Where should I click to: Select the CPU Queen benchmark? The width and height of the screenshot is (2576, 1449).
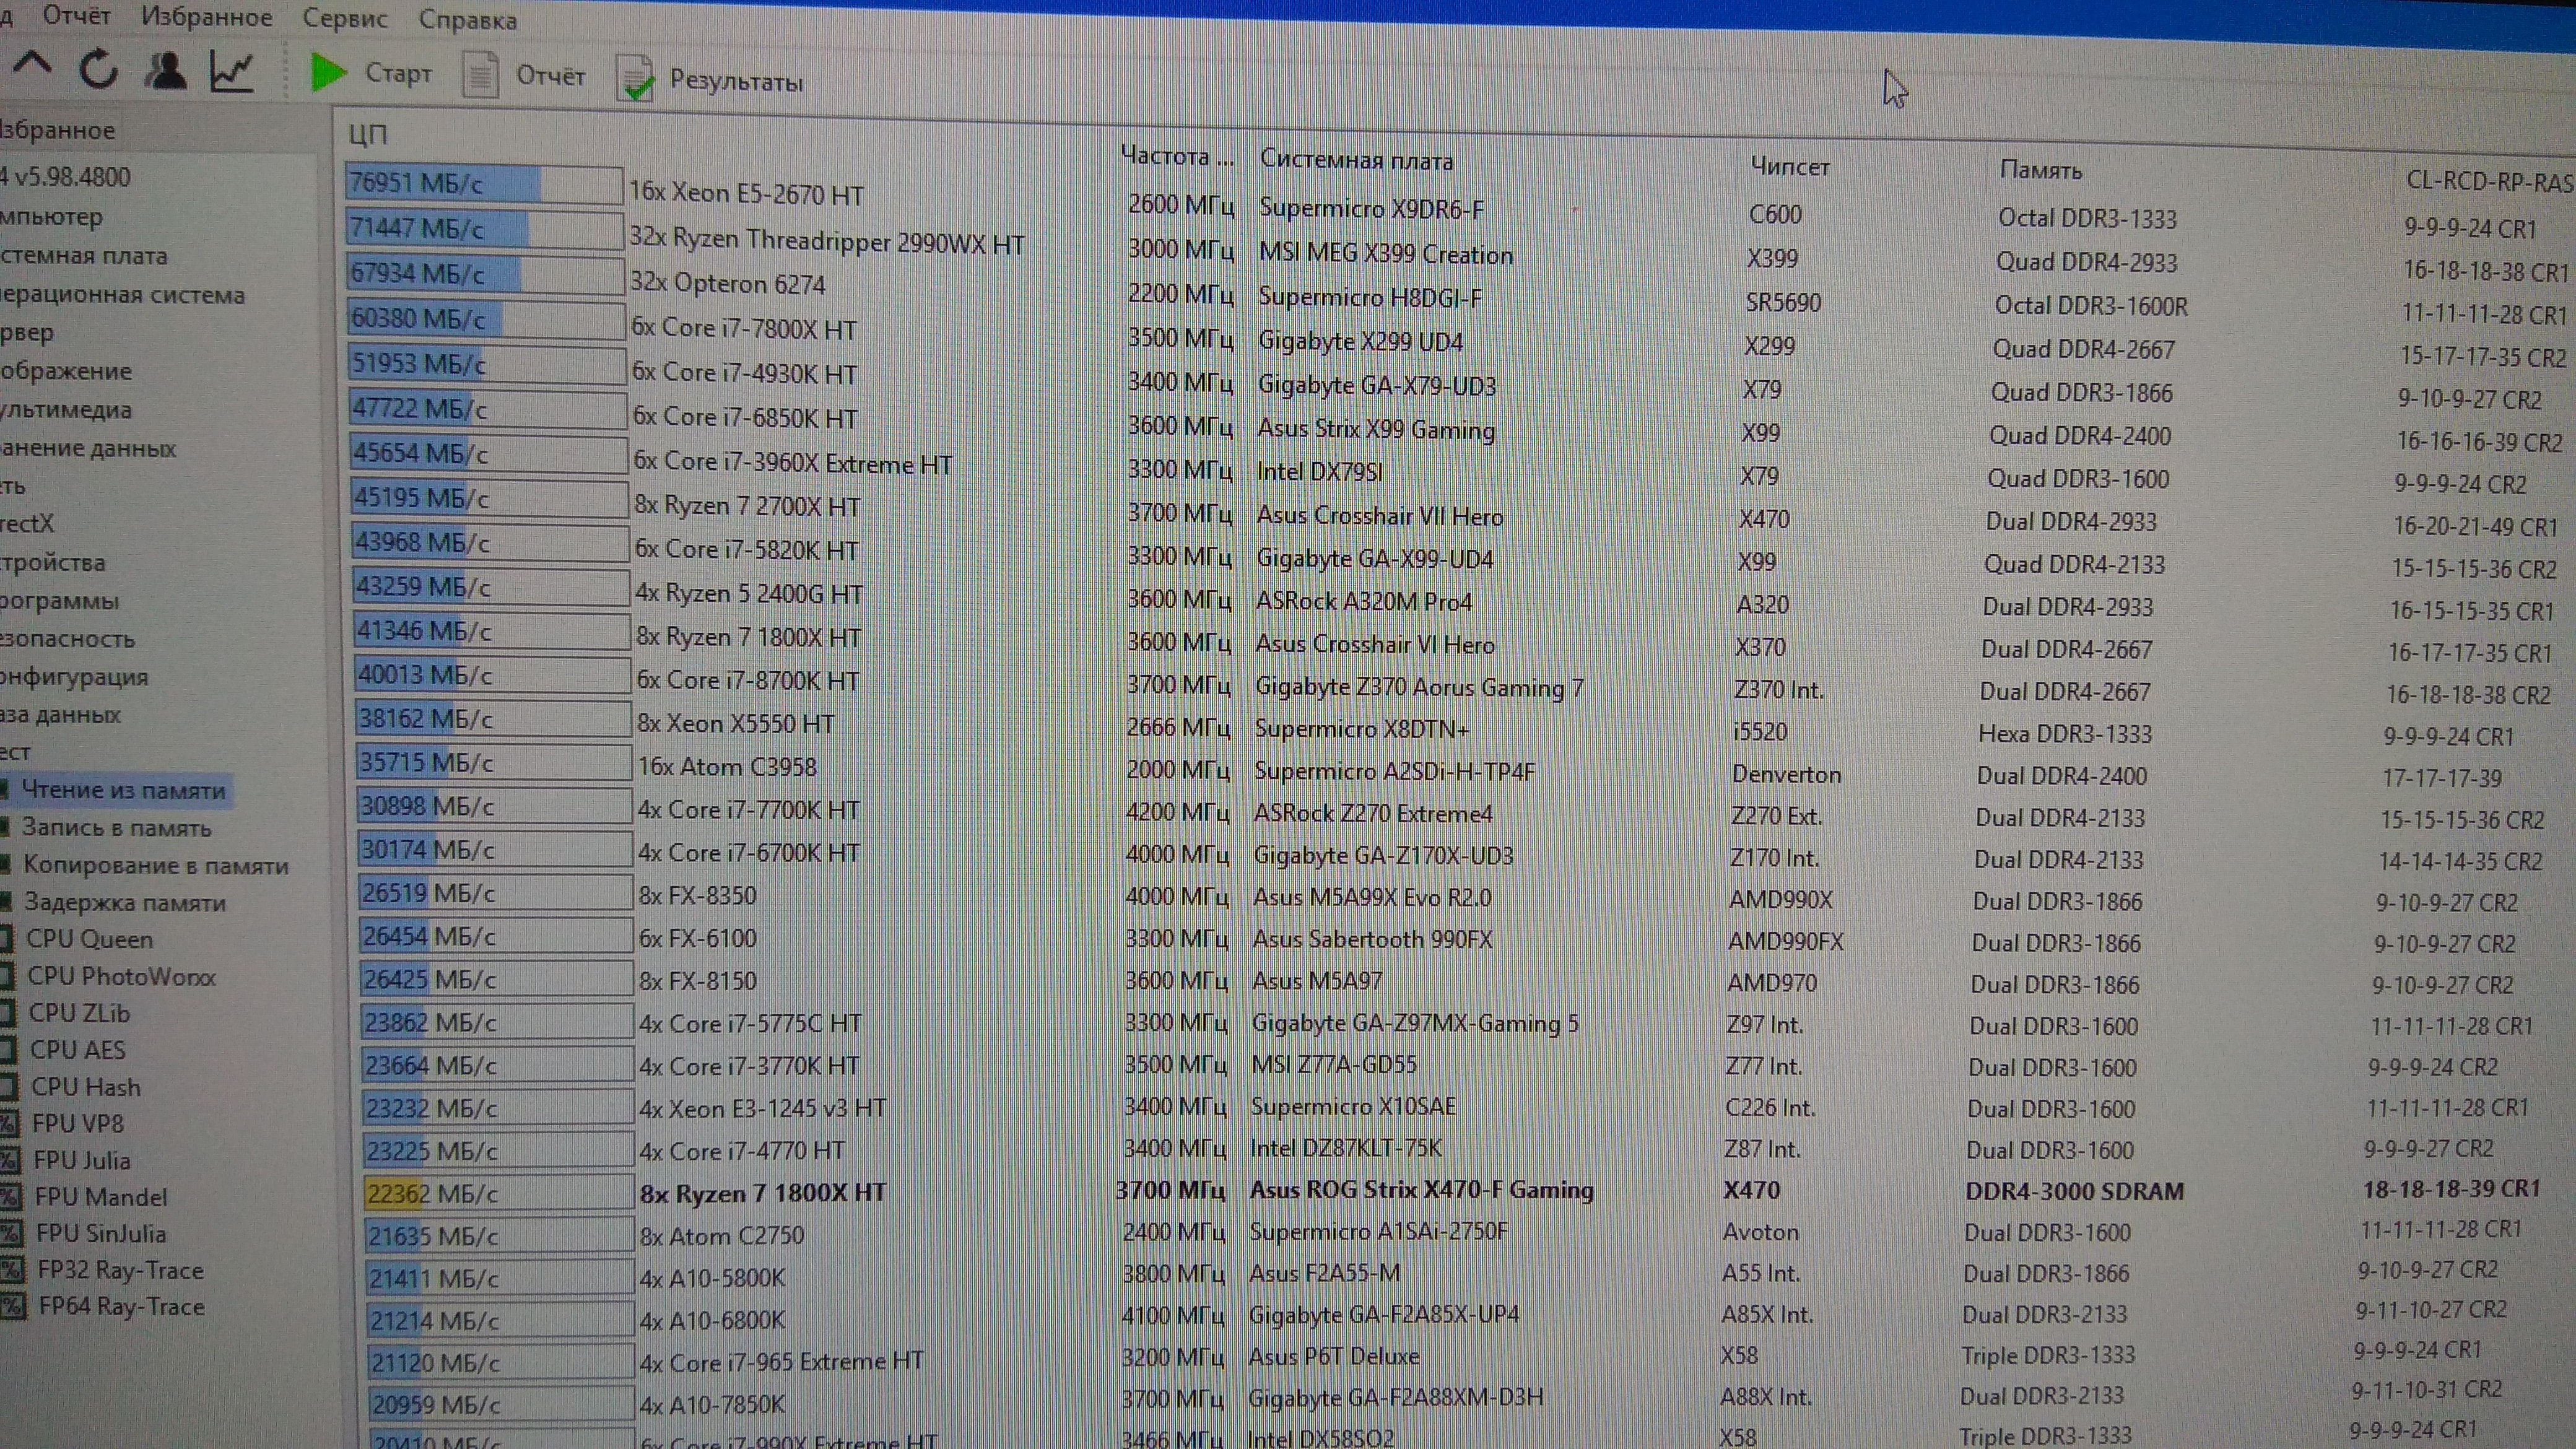(89, 939)
